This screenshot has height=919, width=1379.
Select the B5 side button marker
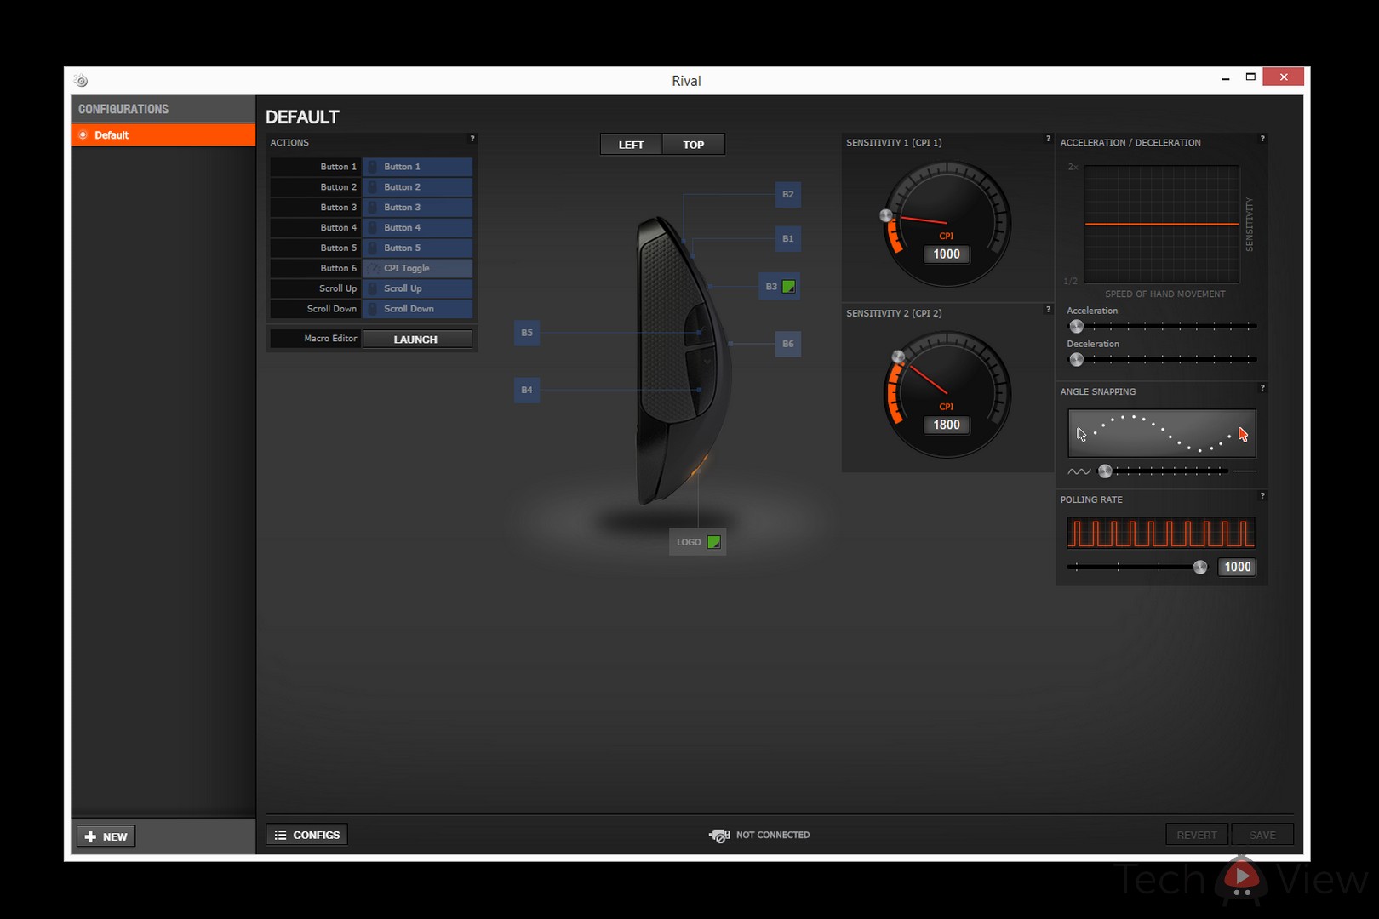pyautogui.click(x=527, y=333)
